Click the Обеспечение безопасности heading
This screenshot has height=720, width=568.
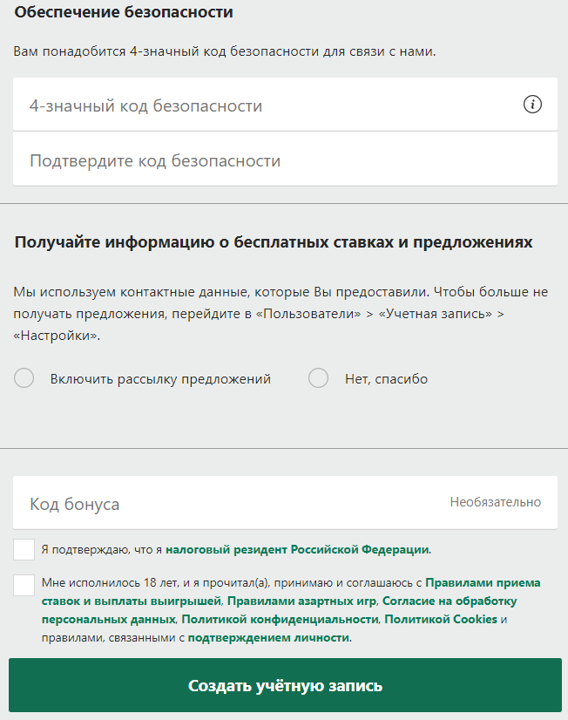coord(124,12)
